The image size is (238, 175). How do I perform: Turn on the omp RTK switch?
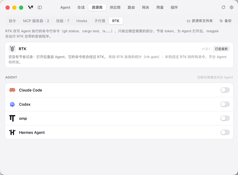225,118
